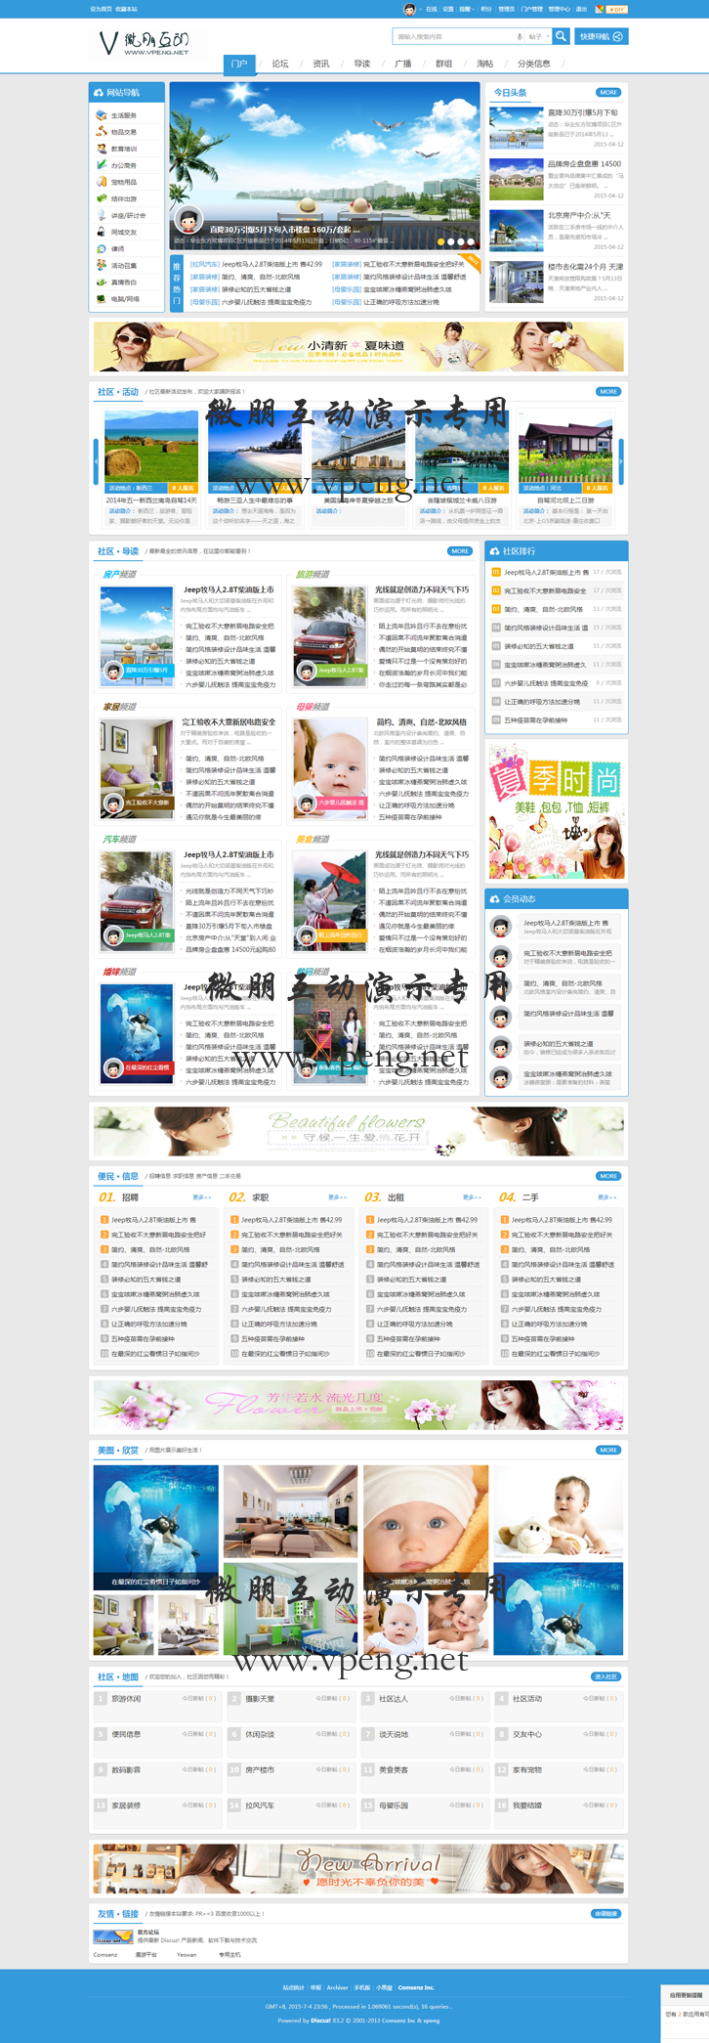Click the 律师 icon in site navigation
The width and height of the screenshot is (709, 2043).
102,248
